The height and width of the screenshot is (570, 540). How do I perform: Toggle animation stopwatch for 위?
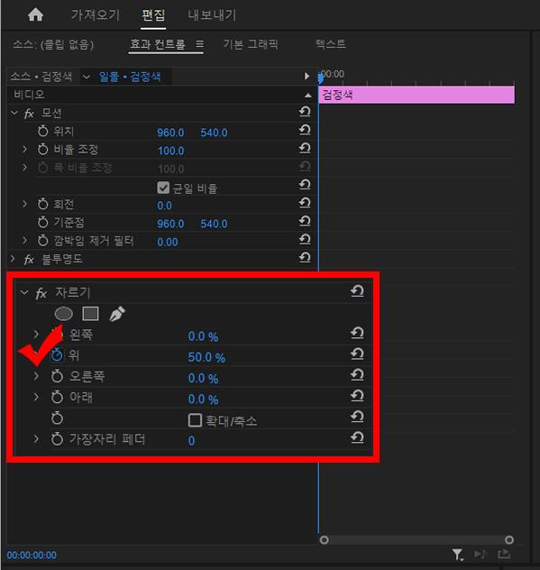pyautogui.click(x=57, y=355)
